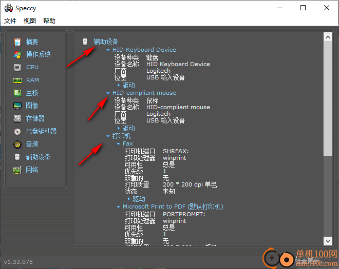Screen dimensions: 339x269
Task: Close the Speccy window
Action: (327, 8)
